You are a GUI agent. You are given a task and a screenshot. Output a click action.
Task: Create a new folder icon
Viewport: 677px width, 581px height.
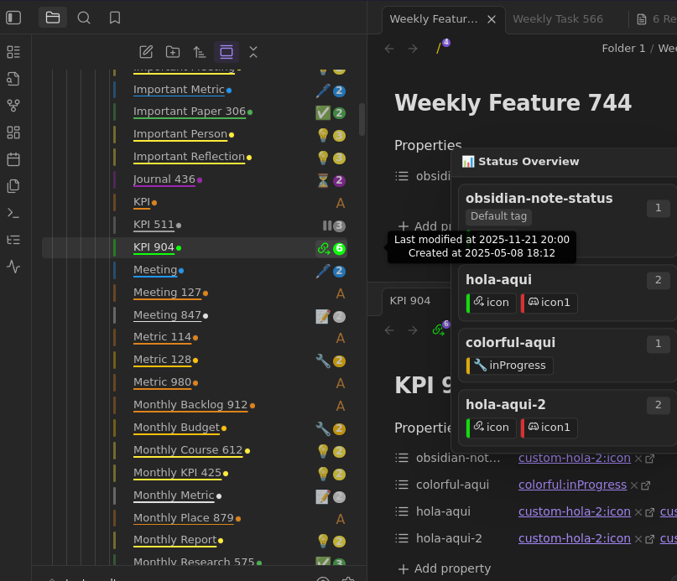pos(173,52)
